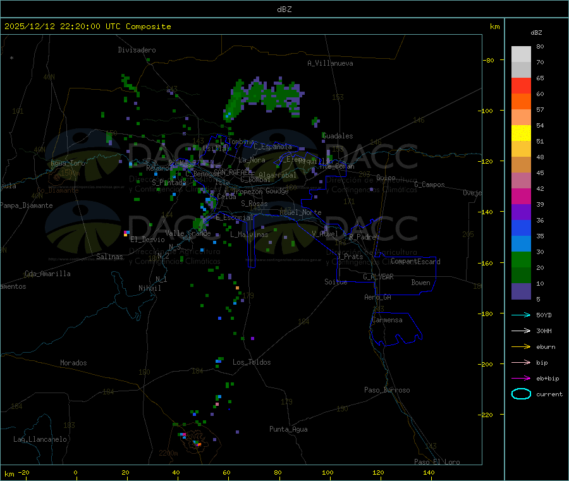
Task: Select the red 60–65 dBZ swatch
Action: click(x=521, y=85)
